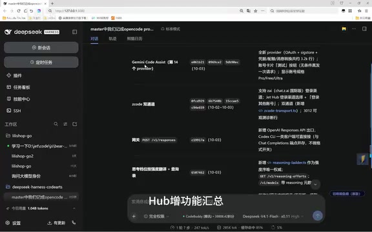The height and width of the screenshot is (232, 372).
Task: Click the yellow folder icon in header
Action: tap(344, 29)
